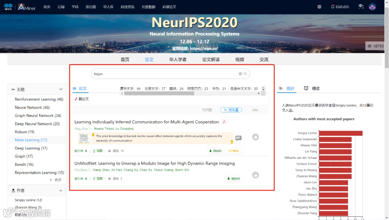
Task: Click the affiliation horizontal scrollbar thumb
Action: [159, 93]
